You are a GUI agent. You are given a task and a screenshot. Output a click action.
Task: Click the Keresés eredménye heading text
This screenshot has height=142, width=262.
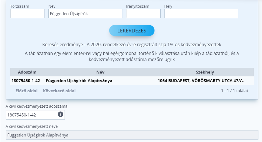(132, 45)
